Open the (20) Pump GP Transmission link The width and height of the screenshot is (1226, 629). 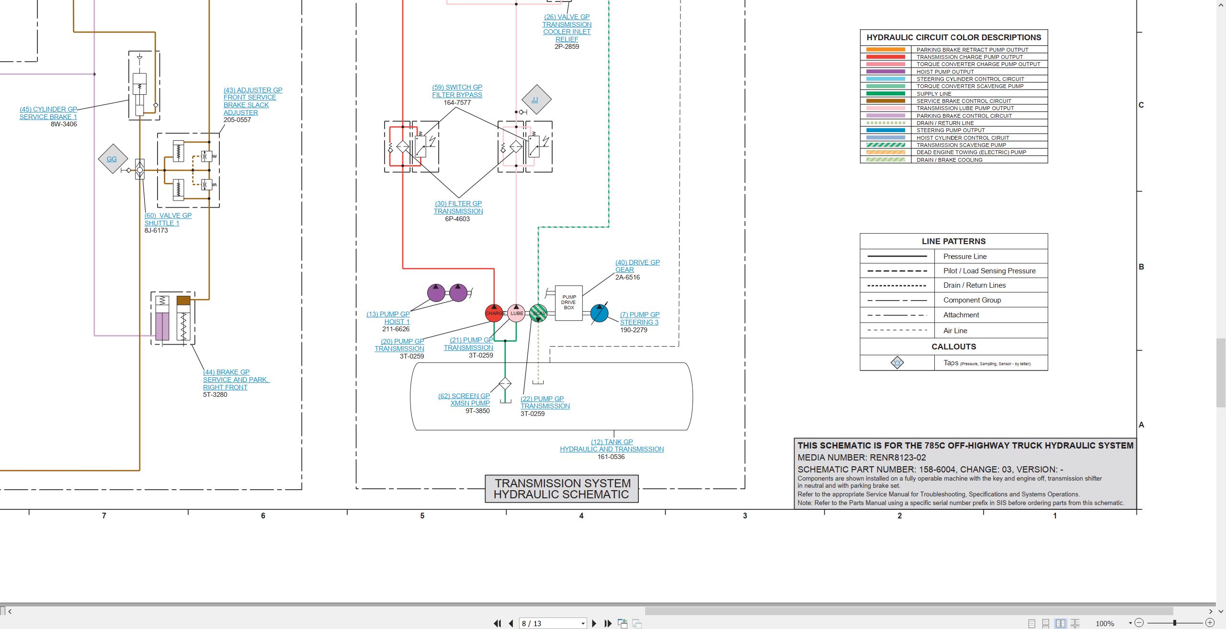399,345
